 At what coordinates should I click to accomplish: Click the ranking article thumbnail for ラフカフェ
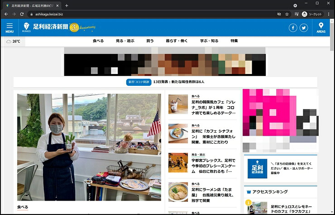pyautogui.click(x=257, y=208)
